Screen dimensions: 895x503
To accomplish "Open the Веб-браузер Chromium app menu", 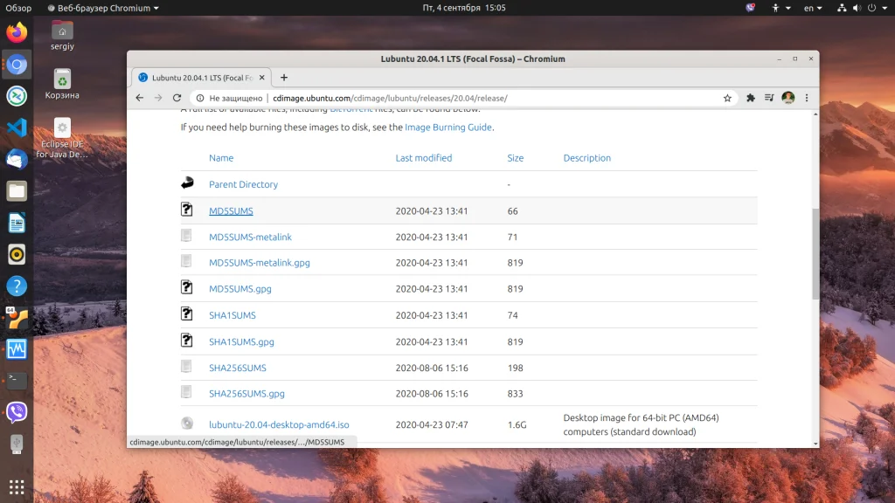I will [103, 8].
